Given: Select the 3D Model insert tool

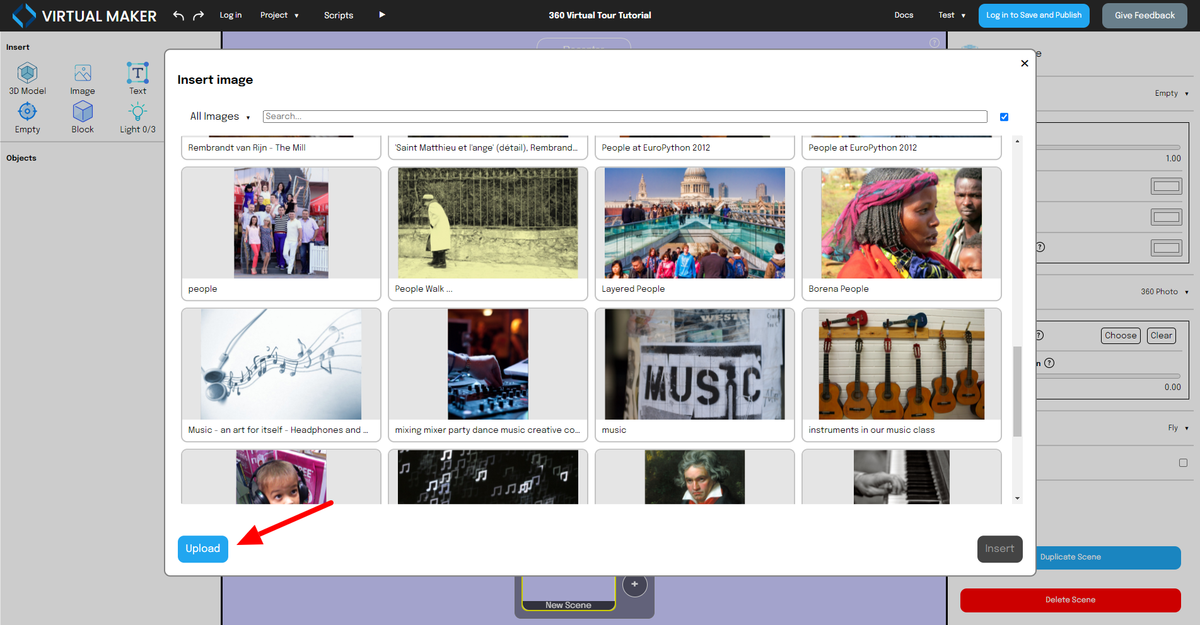Looking at the screenshot, I should click(x=27, y=77).
